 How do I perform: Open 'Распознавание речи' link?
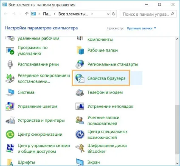[x=38, y=64]
